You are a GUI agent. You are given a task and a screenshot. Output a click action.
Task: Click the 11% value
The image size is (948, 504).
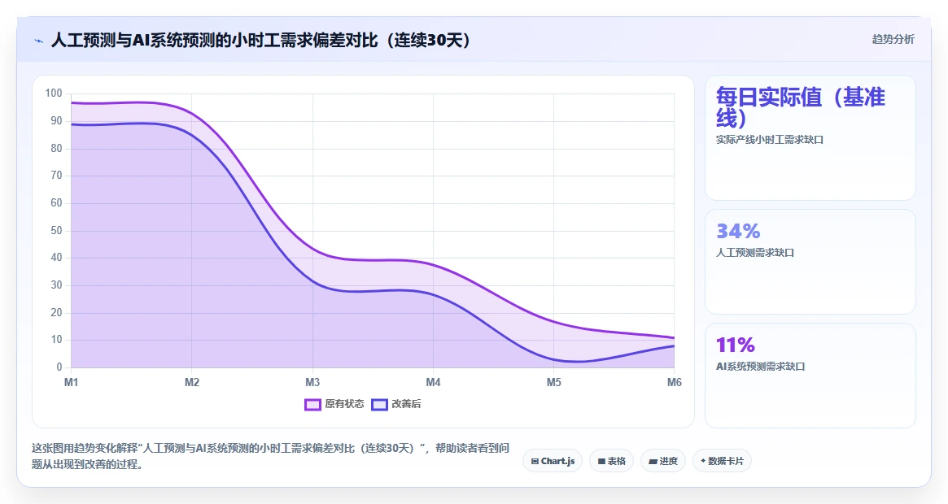coord(735,345)
